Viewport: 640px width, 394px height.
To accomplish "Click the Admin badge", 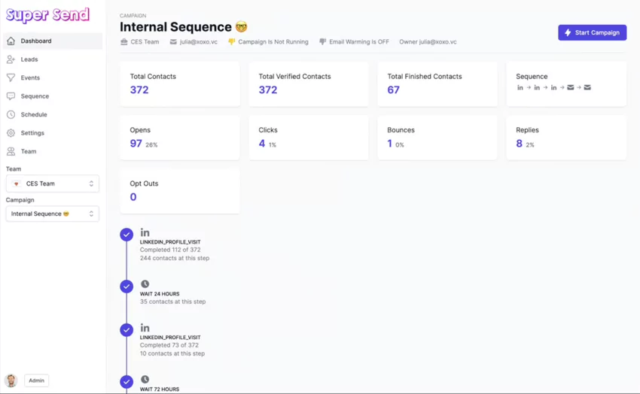I will tap(36, 380).
